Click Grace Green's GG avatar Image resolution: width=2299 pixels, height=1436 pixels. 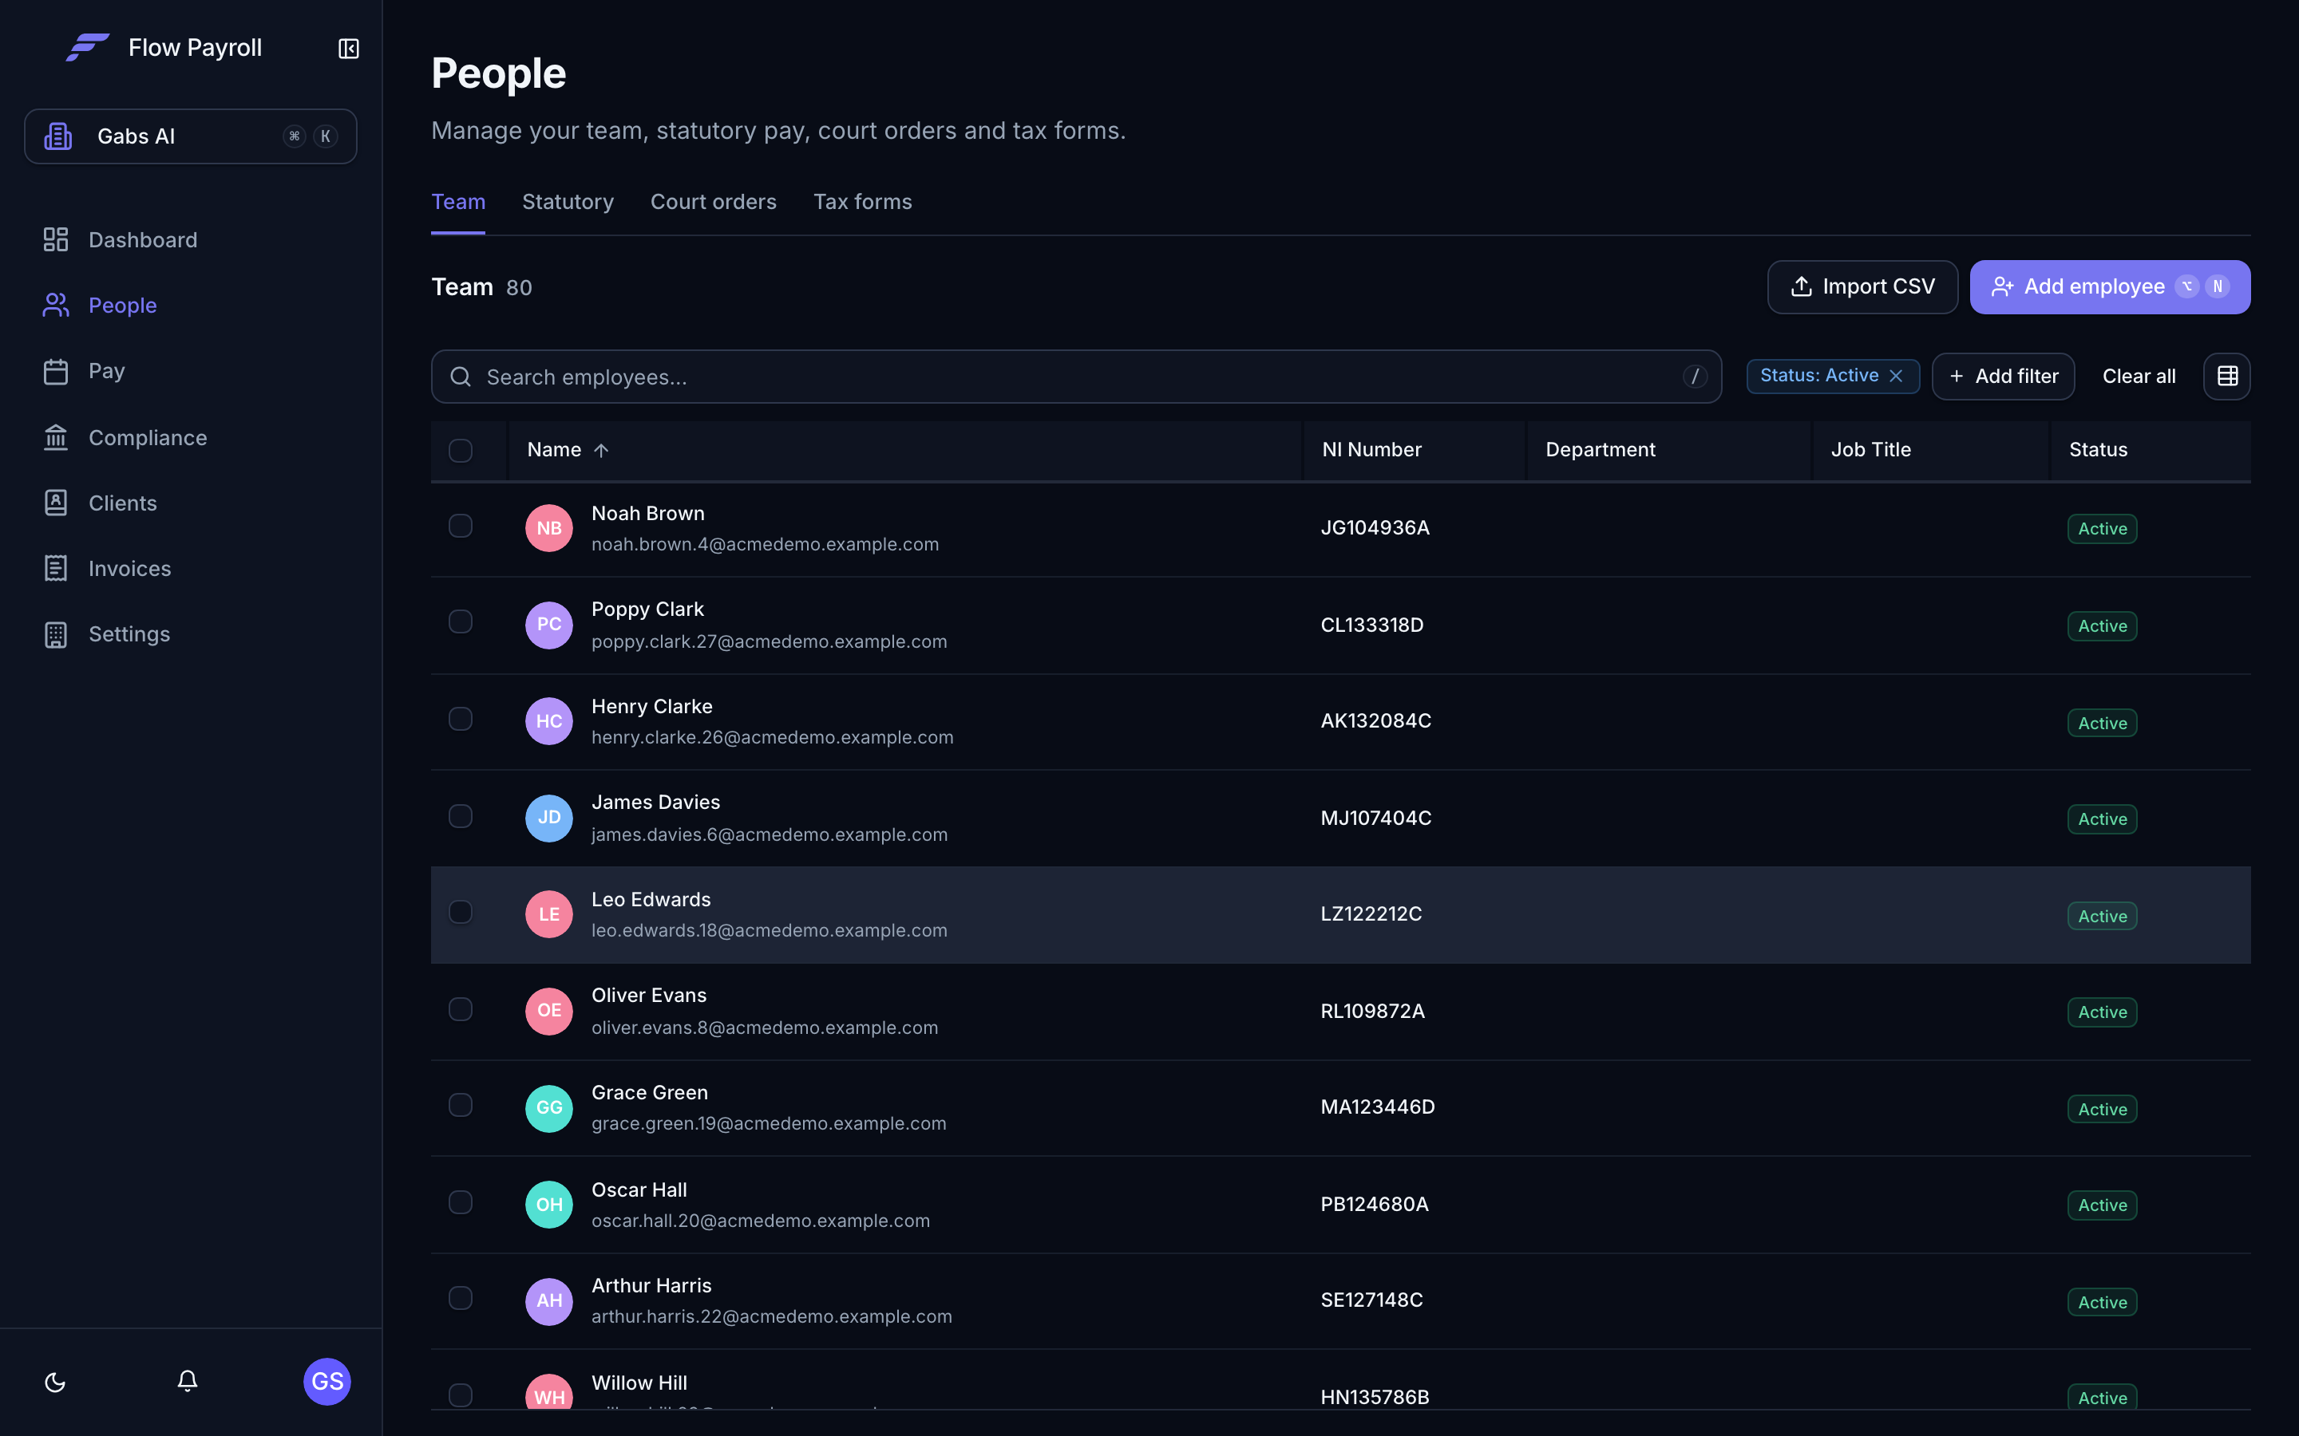click(549, 1107)
